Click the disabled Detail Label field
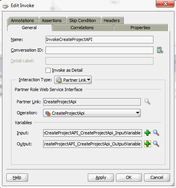176x188 pixels. tap(99, 61)
